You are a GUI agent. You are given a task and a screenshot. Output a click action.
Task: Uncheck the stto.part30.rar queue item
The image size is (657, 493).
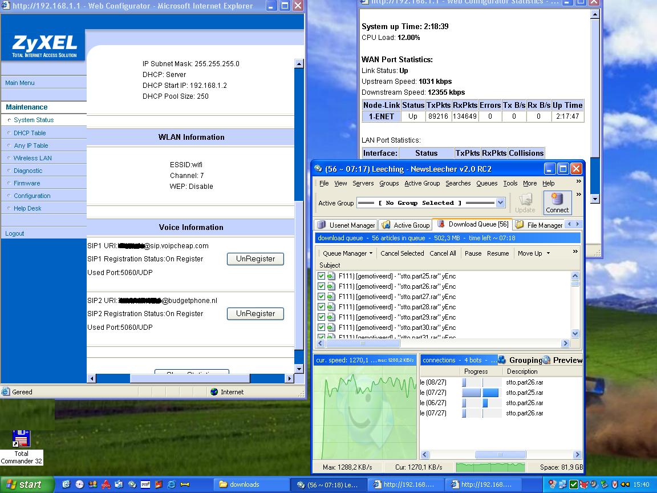tap(321, 328)
